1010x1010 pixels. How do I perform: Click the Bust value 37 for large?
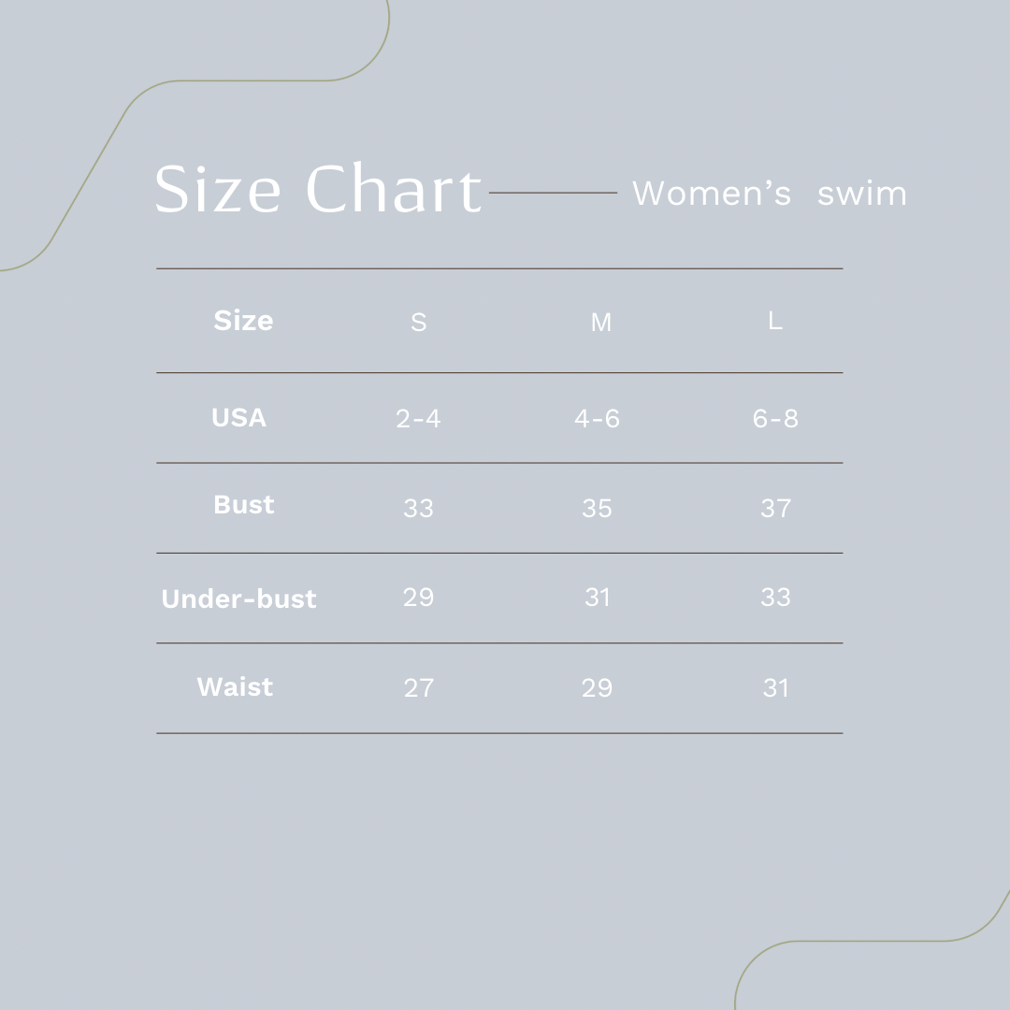[775, 509]
